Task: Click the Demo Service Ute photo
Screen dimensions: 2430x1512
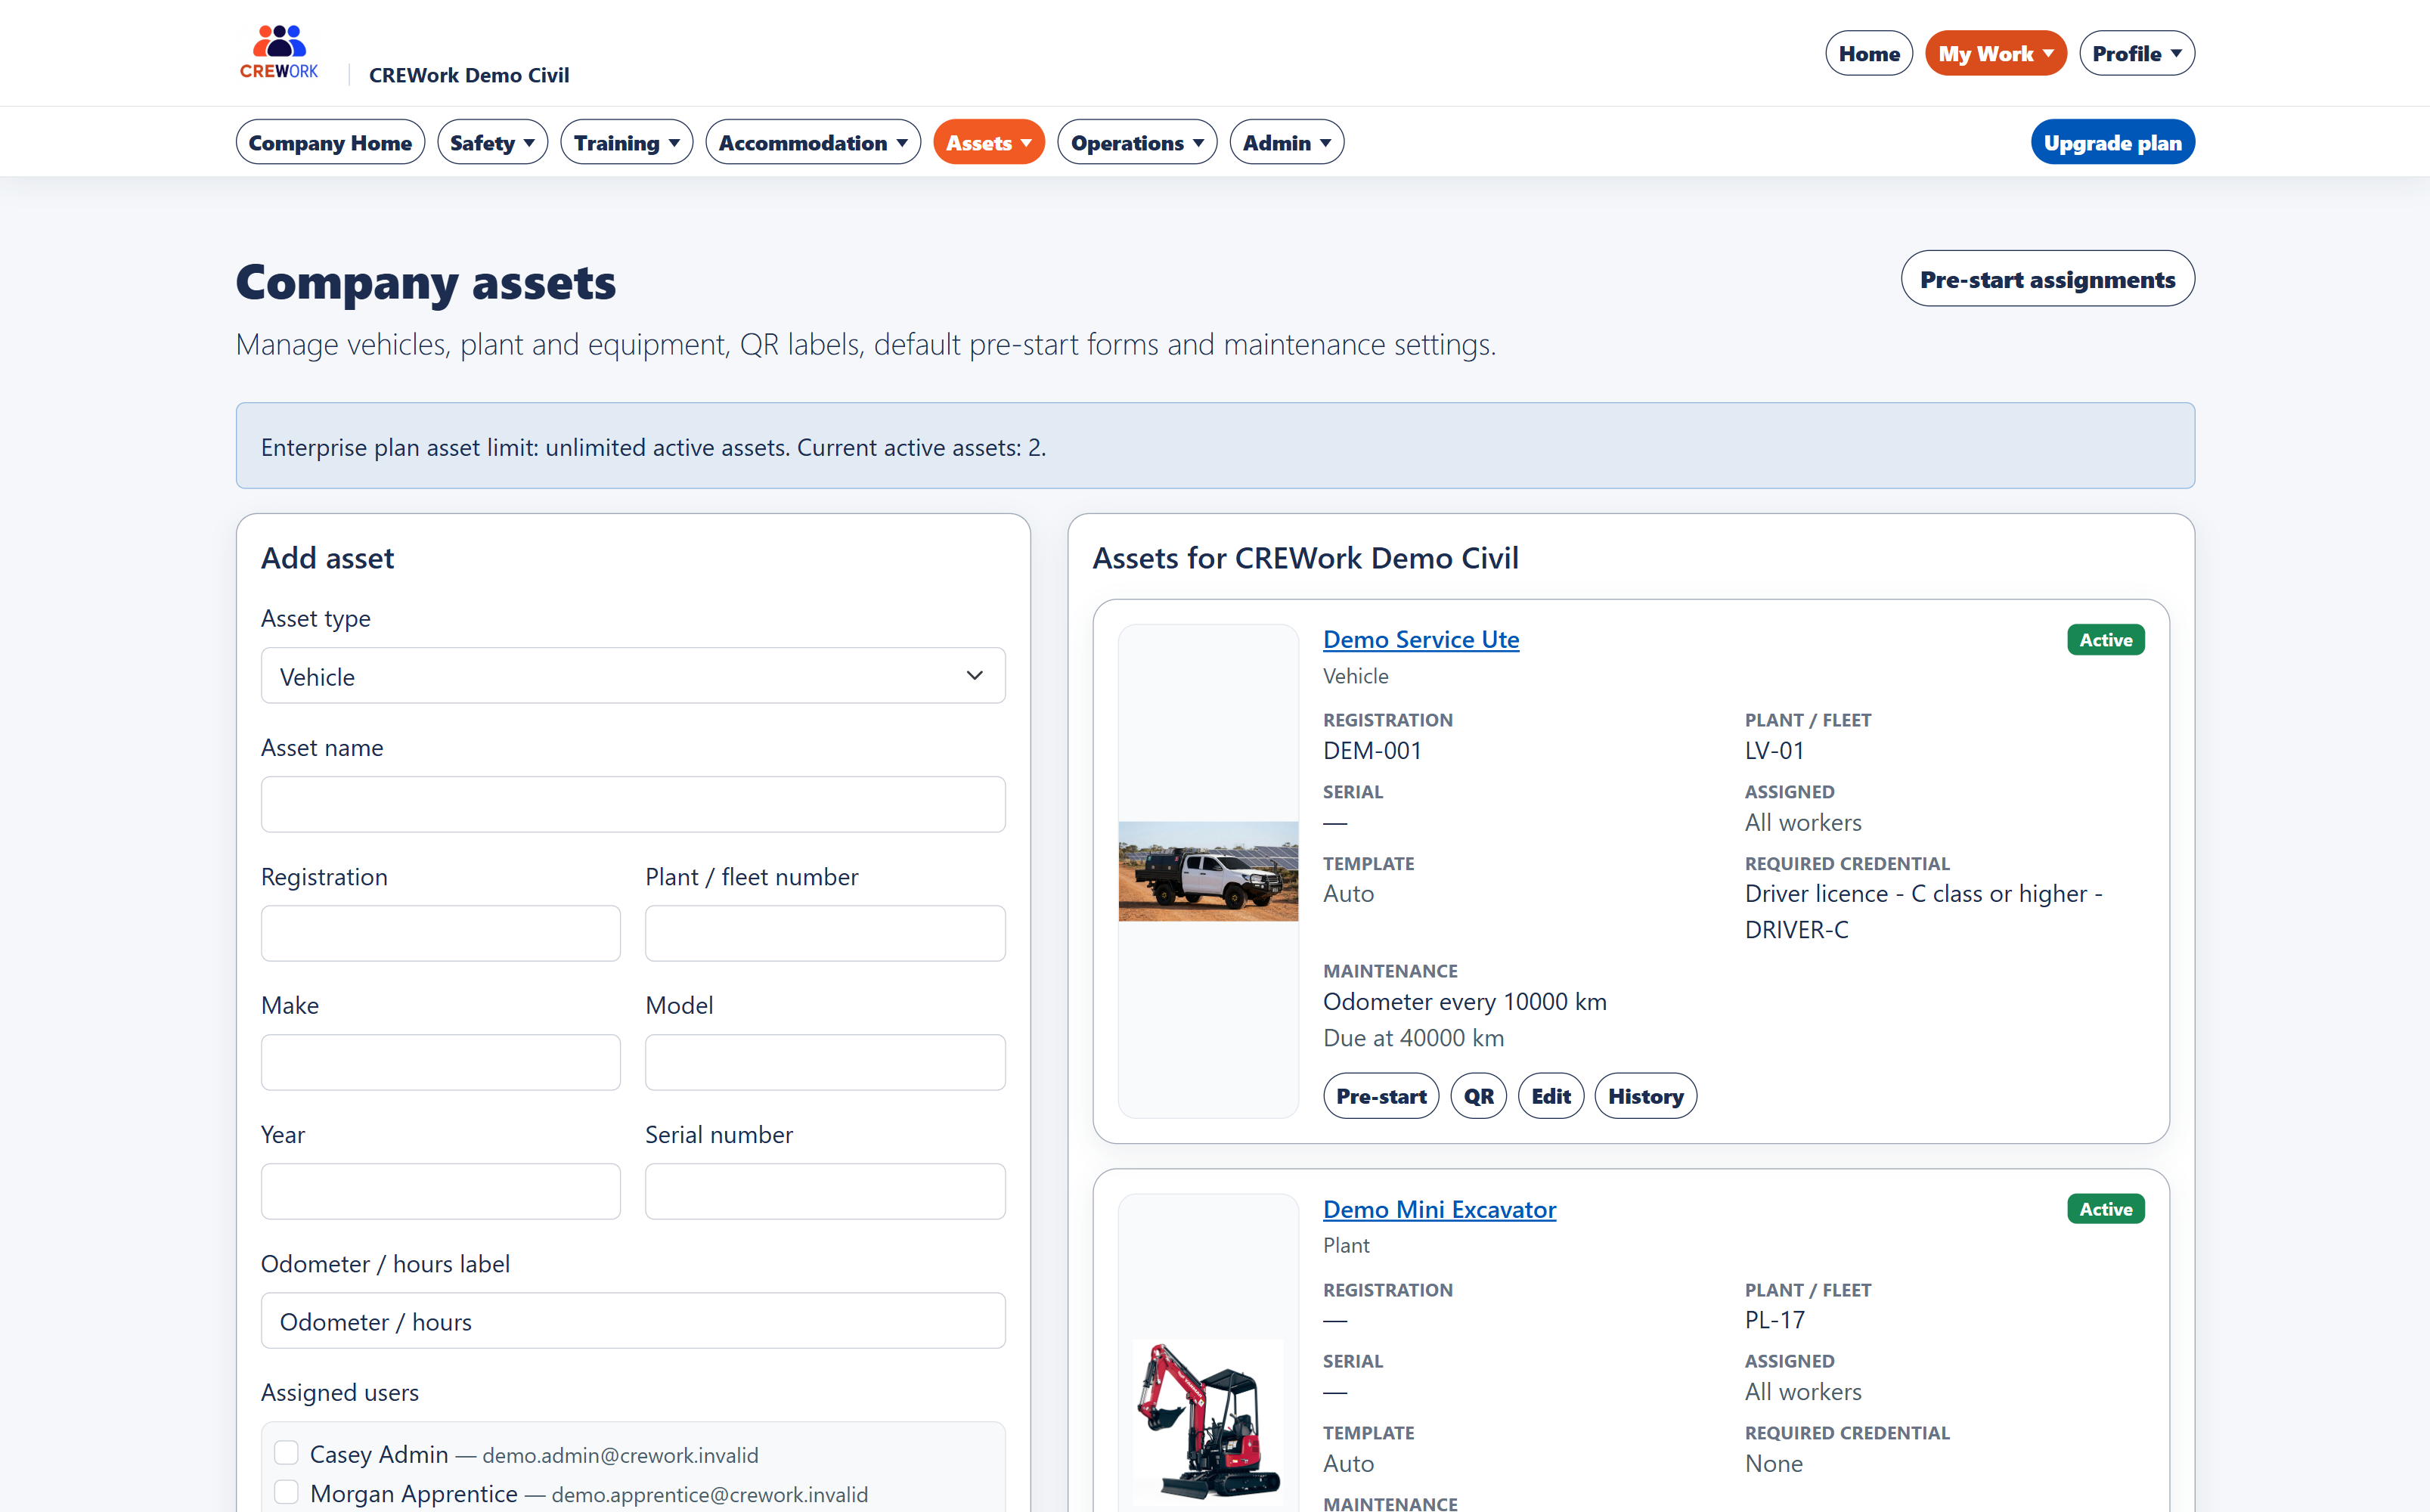Action: [x=1208, y=871]
